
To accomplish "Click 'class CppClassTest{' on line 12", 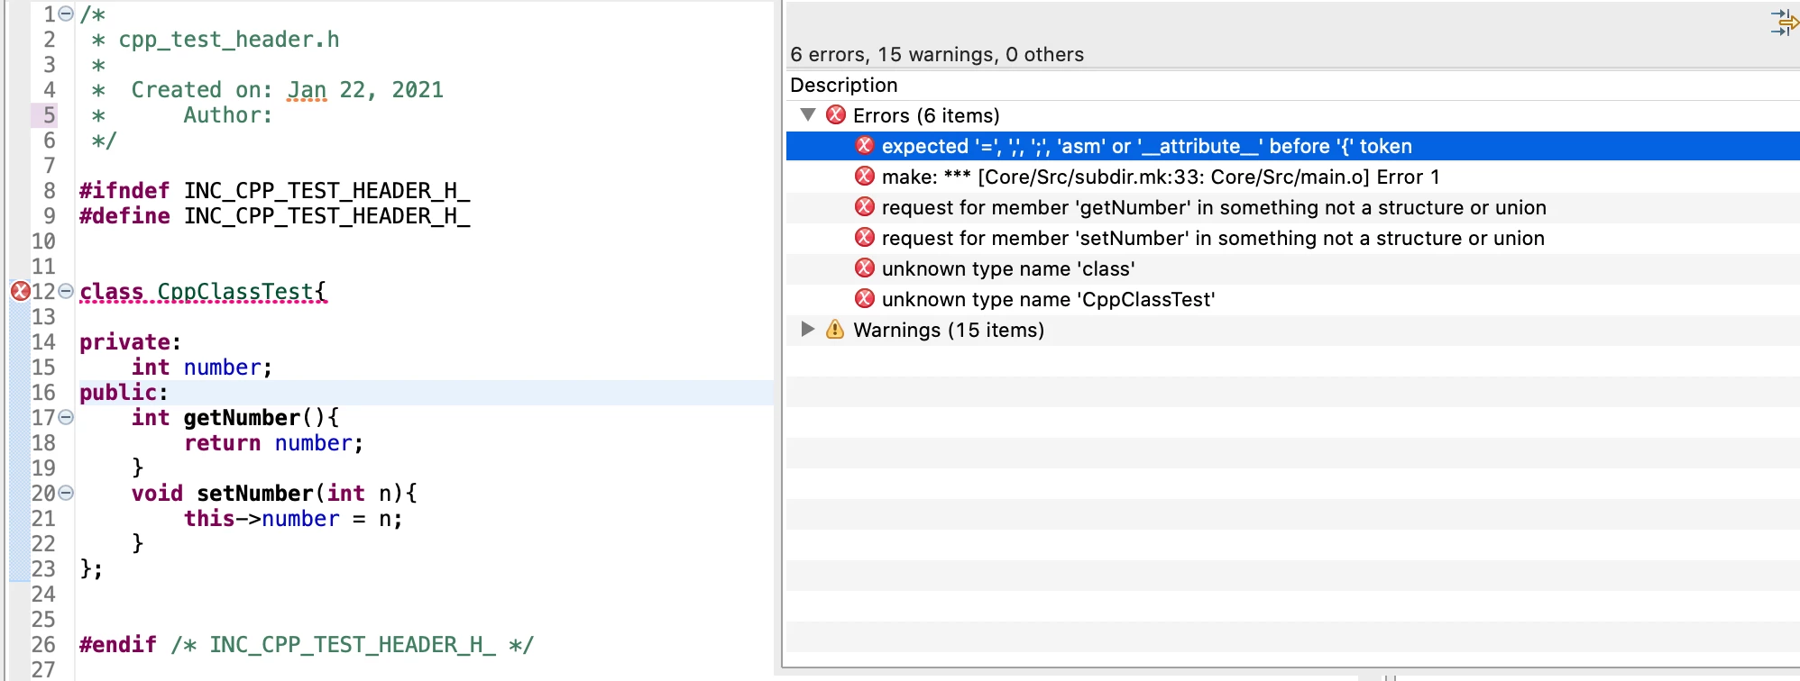I will pos(203,292).
